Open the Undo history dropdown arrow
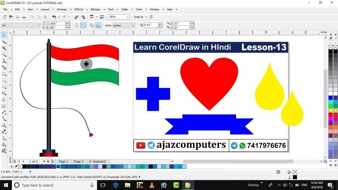The image size is (338, 190). pyautogui.click(x=59, y=17)
